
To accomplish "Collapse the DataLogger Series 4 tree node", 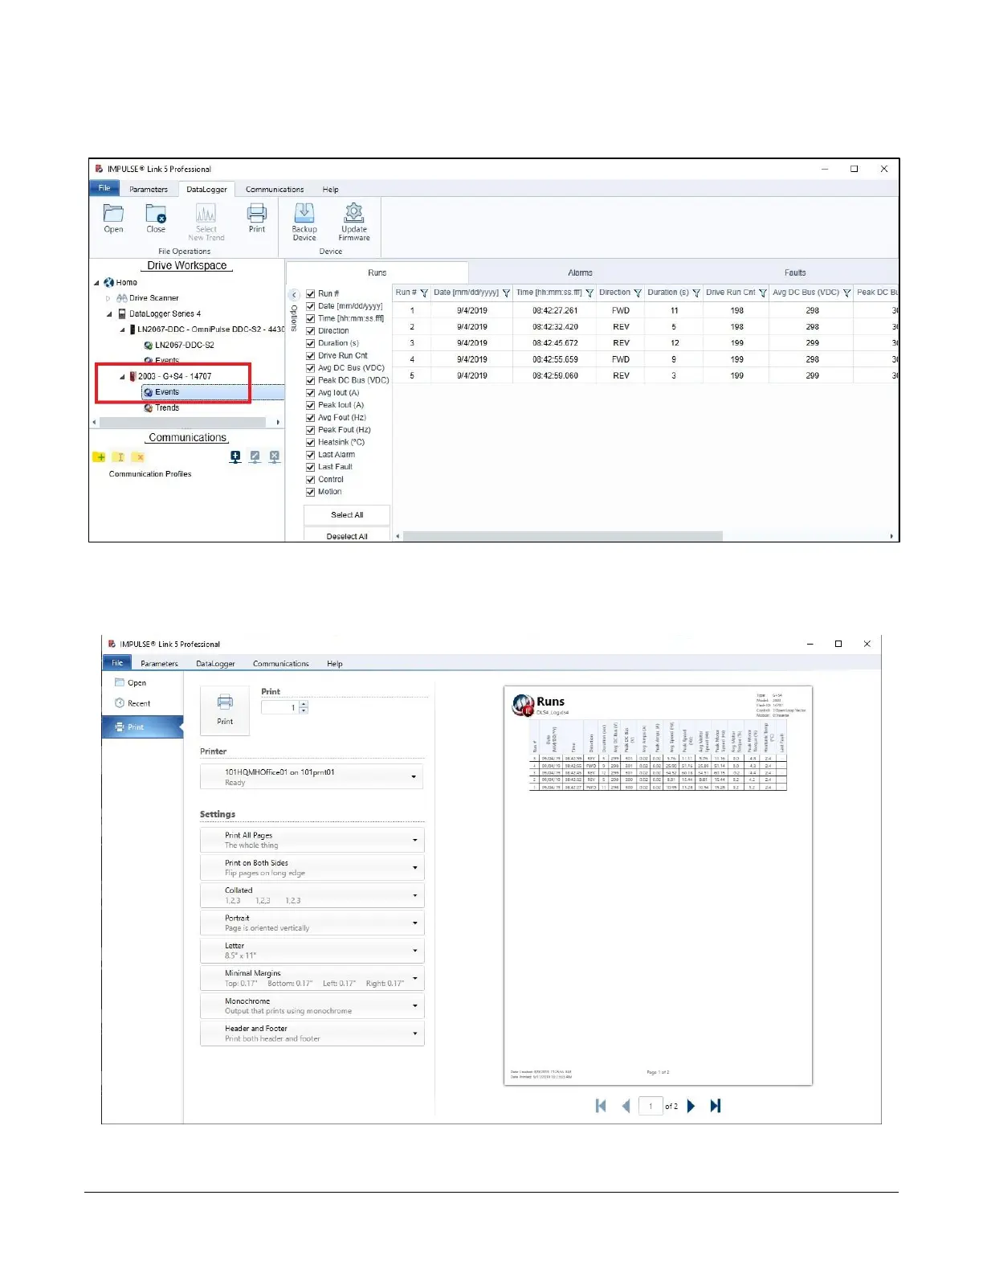I will [x=109, y=314].
